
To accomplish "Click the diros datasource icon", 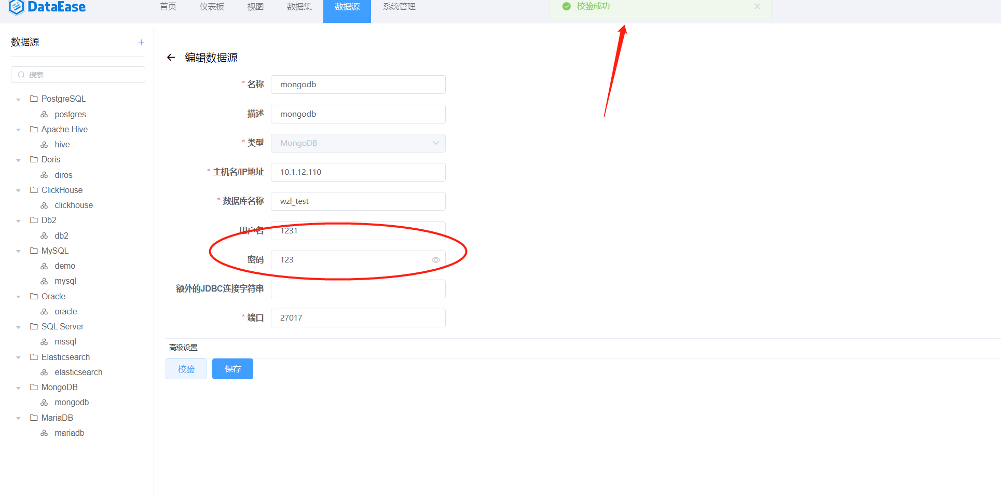I will tap(45, 175).
